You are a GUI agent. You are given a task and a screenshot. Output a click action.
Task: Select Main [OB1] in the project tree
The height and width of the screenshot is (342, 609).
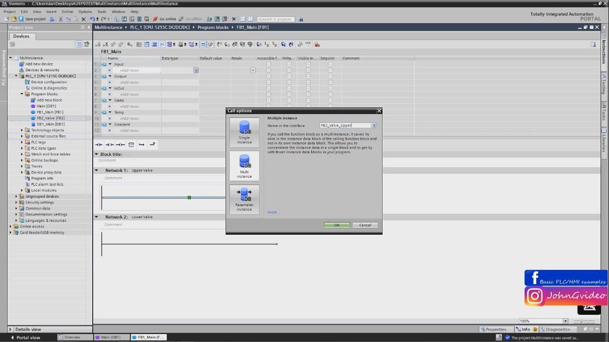46,106
